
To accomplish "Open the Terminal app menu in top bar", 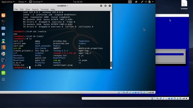I will click(x=36, y=2).
